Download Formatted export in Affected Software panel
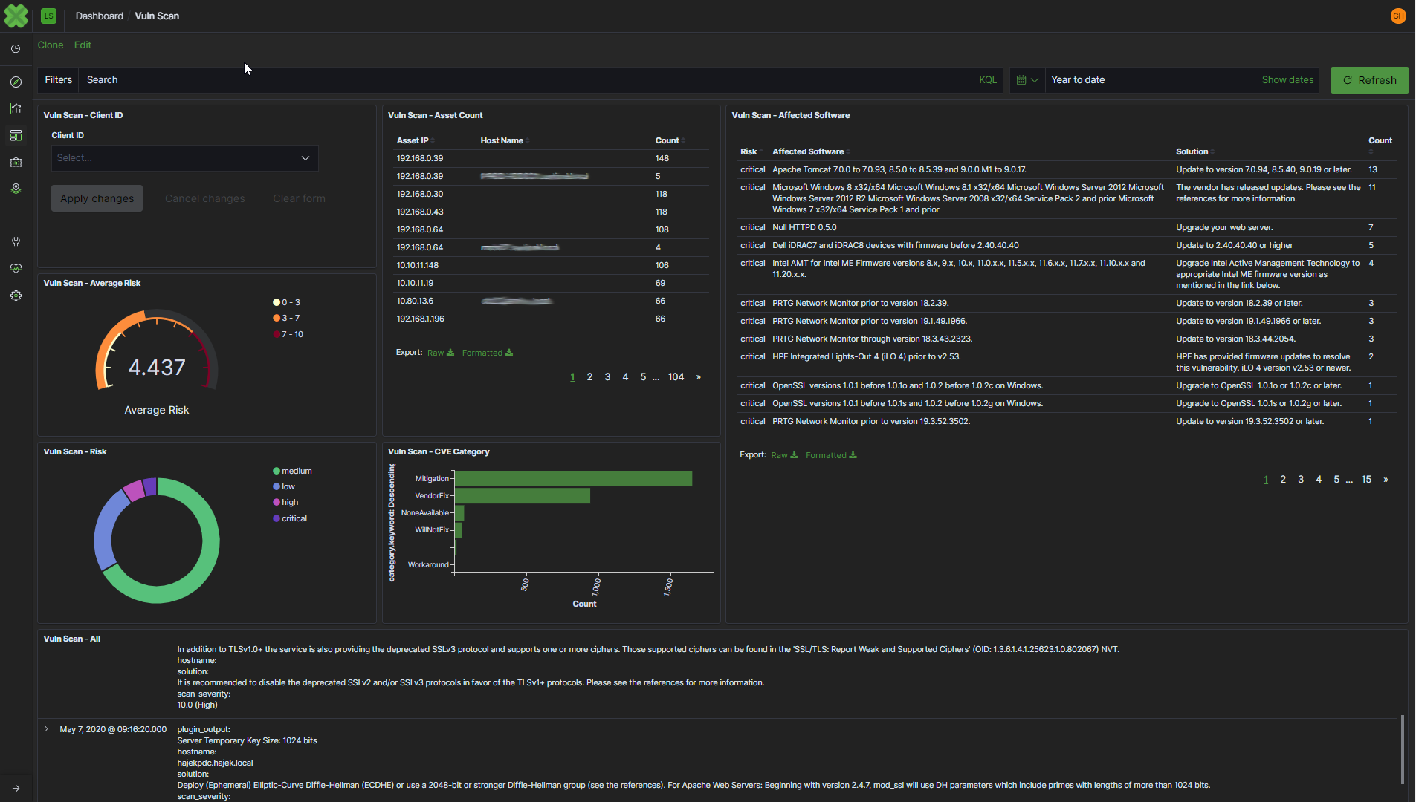1416x802 pixels. coord(831,455)
